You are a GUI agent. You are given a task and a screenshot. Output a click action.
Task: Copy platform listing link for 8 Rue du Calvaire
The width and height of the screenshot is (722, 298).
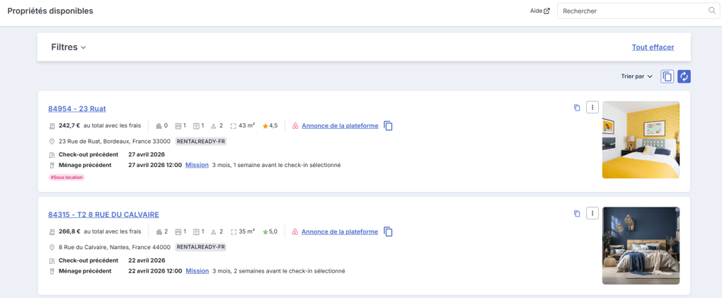click(x=388, y=231)
